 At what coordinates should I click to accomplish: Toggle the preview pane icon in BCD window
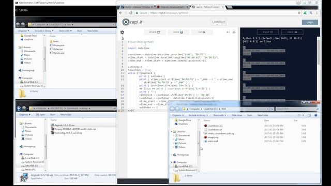click(x=309, y=115)
